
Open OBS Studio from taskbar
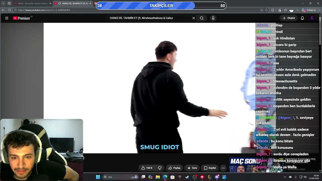[194, 177]
